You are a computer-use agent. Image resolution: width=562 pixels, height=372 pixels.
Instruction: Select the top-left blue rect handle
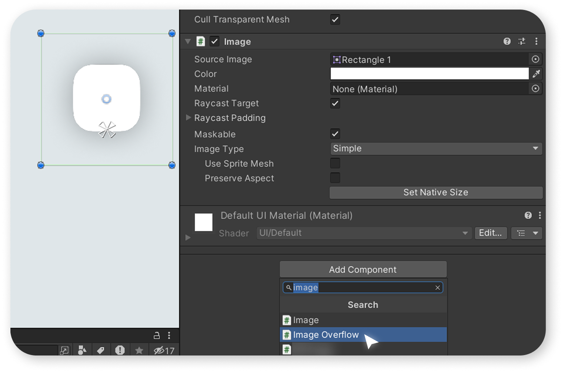[x=41, y=33]
